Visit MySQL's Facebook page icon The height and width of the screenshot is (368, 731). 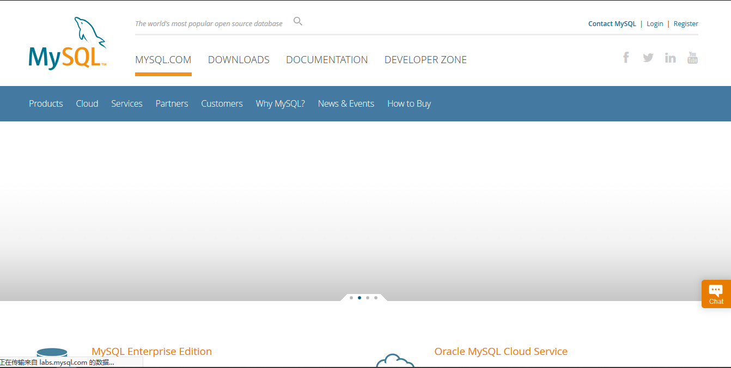(x=626, y=57)
